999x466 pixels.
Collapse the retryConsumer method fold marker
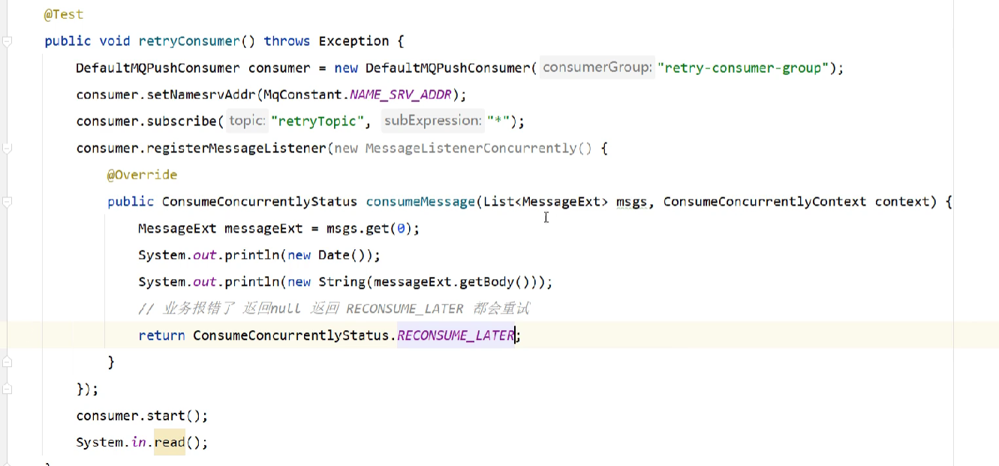tap(7, 41)
